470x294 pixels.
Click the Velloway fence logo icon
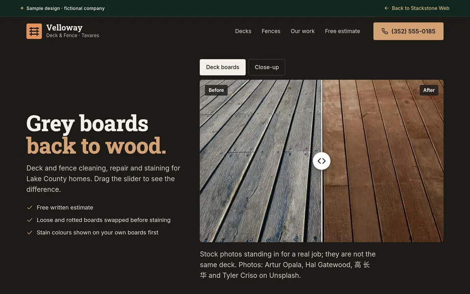(34, 31)
